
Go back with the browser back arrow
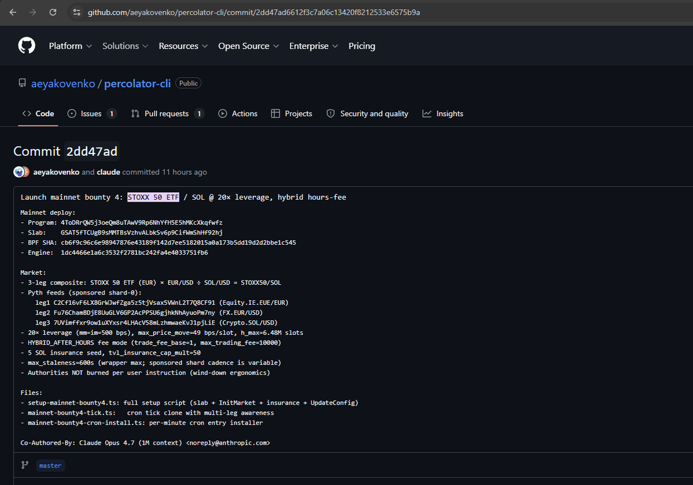click(13, 12)
